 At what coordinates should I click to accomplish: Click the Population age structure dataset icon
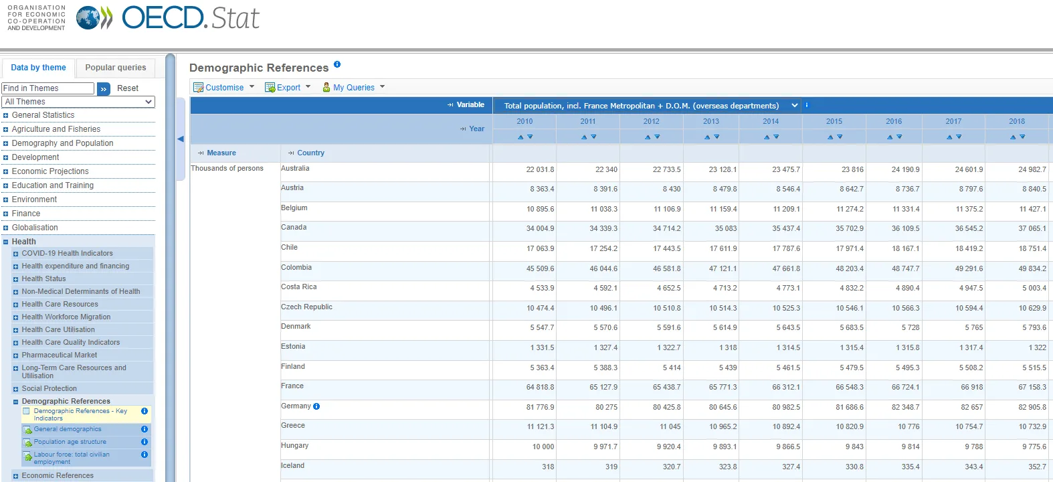point(28,443)
